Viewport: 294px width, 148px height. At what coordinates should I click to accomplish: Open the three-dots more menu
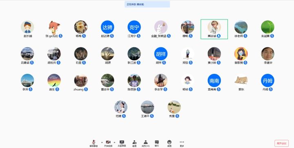(x=182, y=144)
